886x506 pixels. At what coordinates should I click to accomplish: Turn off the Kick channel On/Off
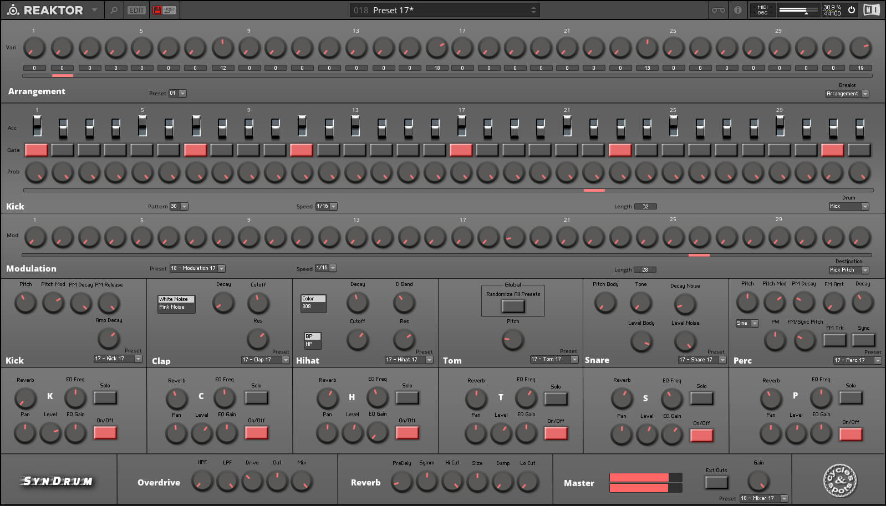coord(105,433)
